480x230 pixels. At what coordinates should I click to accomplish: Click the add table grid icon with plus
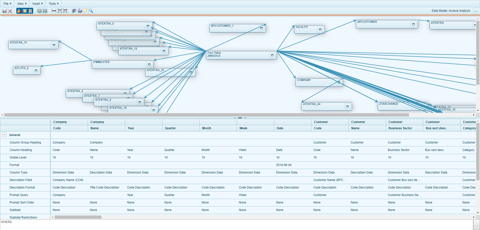pos(45,11)
